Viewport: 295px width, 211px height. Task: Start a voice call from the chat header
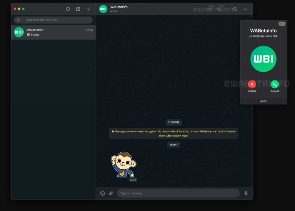coord(219,9)
